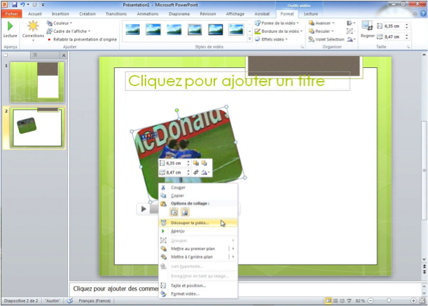Viewport: 428px width, 306px height.
Task: Click the Rogner crop tool icon
Action: [367, 26]
